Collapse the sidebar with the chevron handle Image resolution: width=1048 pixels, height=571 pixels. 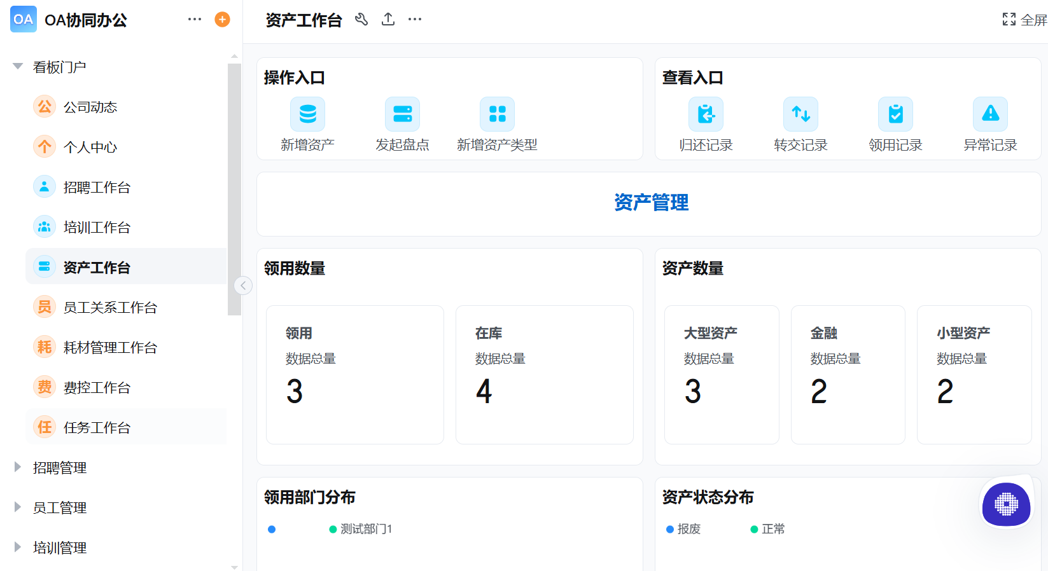click(x=243, y=285)
